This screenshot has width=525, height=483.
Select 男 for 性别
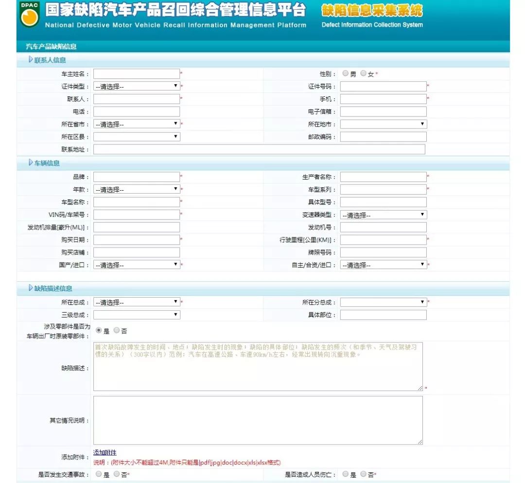[345, 73]
